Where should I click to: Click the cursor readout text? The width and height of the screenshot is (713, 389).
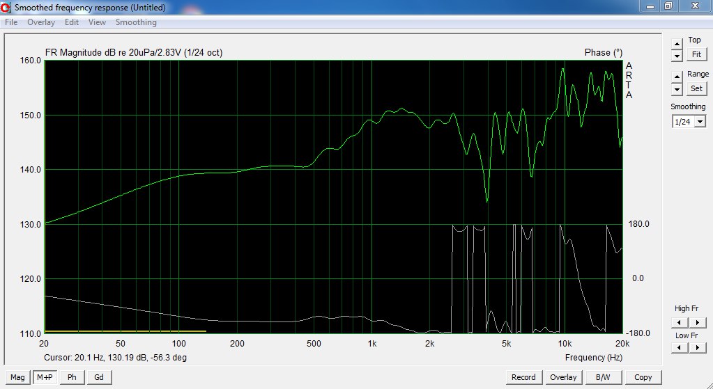pyautogui.click(x=115, y=358)
